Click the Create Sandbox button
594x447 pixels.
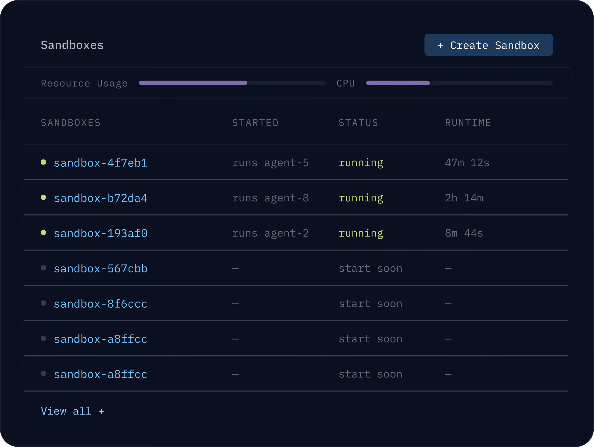[489, 45]
